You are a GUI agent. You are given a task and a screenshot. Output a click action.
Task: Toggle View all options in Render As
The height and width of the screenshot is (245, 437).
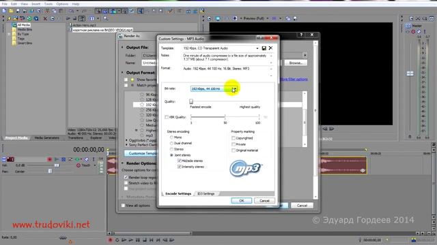point(123,206)
